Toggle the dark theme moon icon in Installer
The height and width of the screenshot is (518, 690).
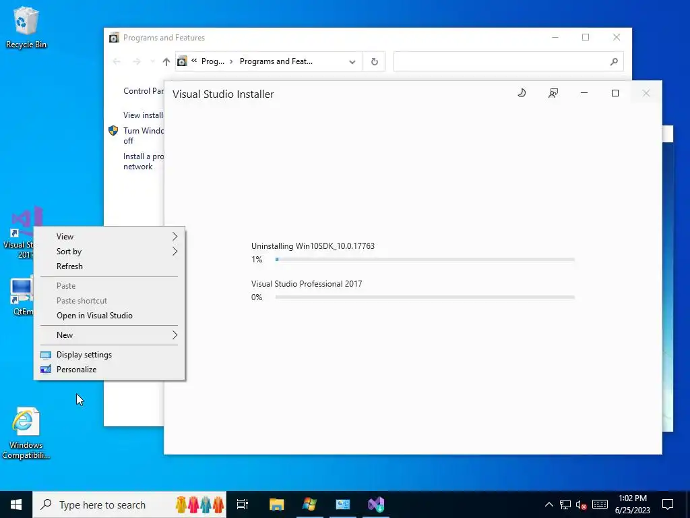[522, 93]
